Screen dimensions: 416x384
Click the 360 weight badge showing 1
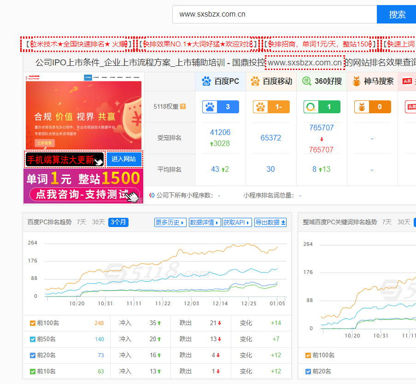coord(322,107)
